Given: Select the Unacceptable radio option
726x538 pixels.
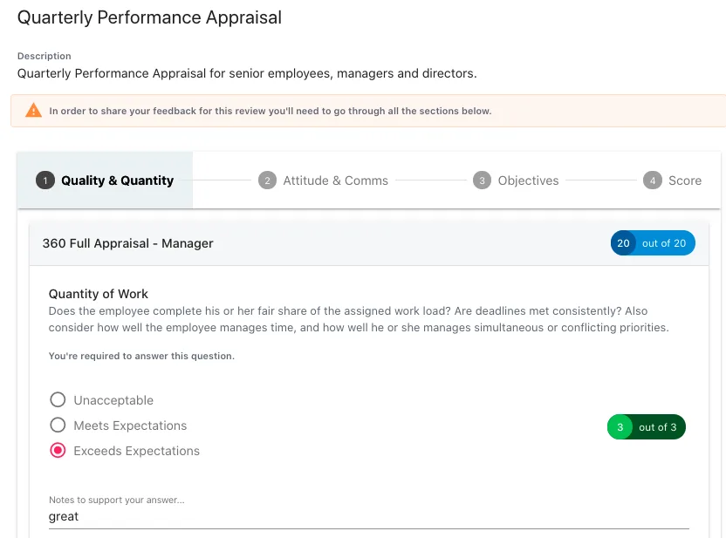Looking at the screenshot, I should [58, 399].
